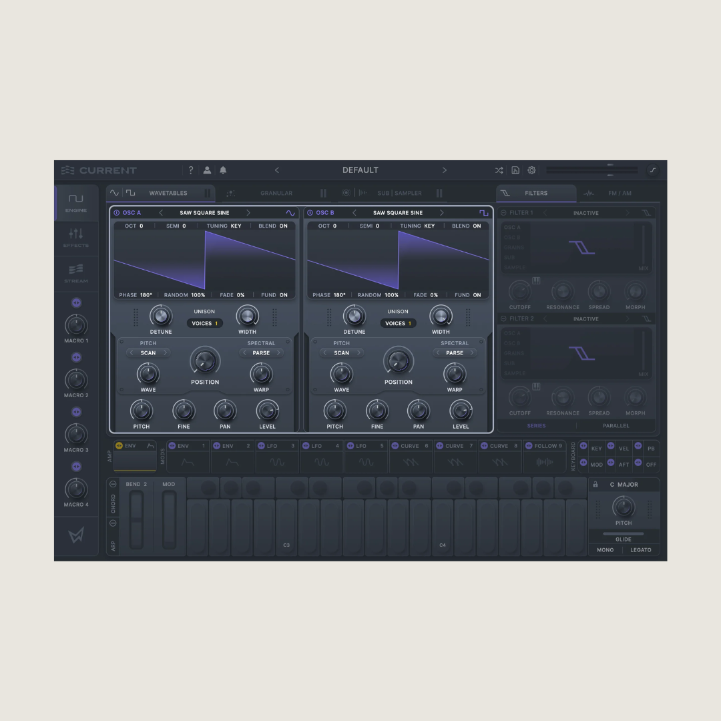Go to next preset arrow by DEFAULT
Image resolution: width=721 pixels, height=721 pixels.
pyautogui.click(x=444, y=170)
